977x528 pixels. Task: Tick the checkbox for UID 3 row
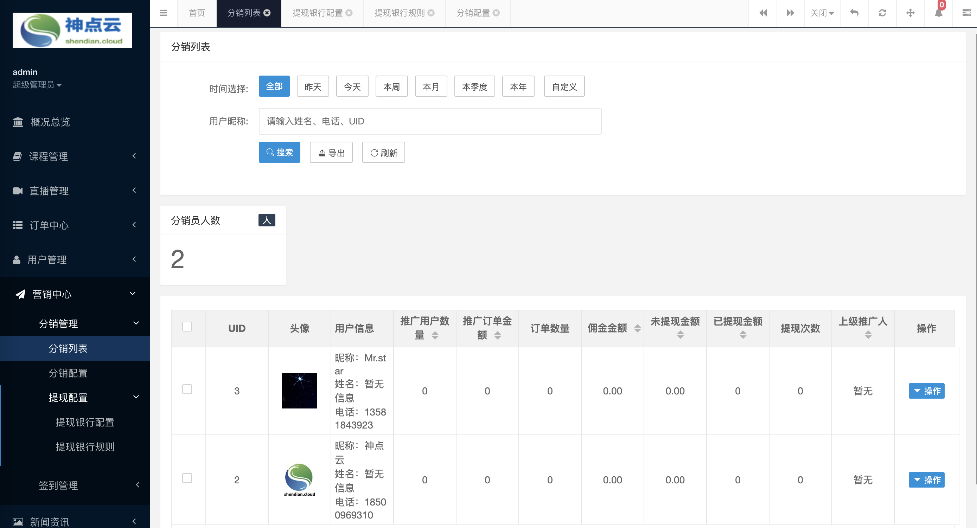coord(187,389)
